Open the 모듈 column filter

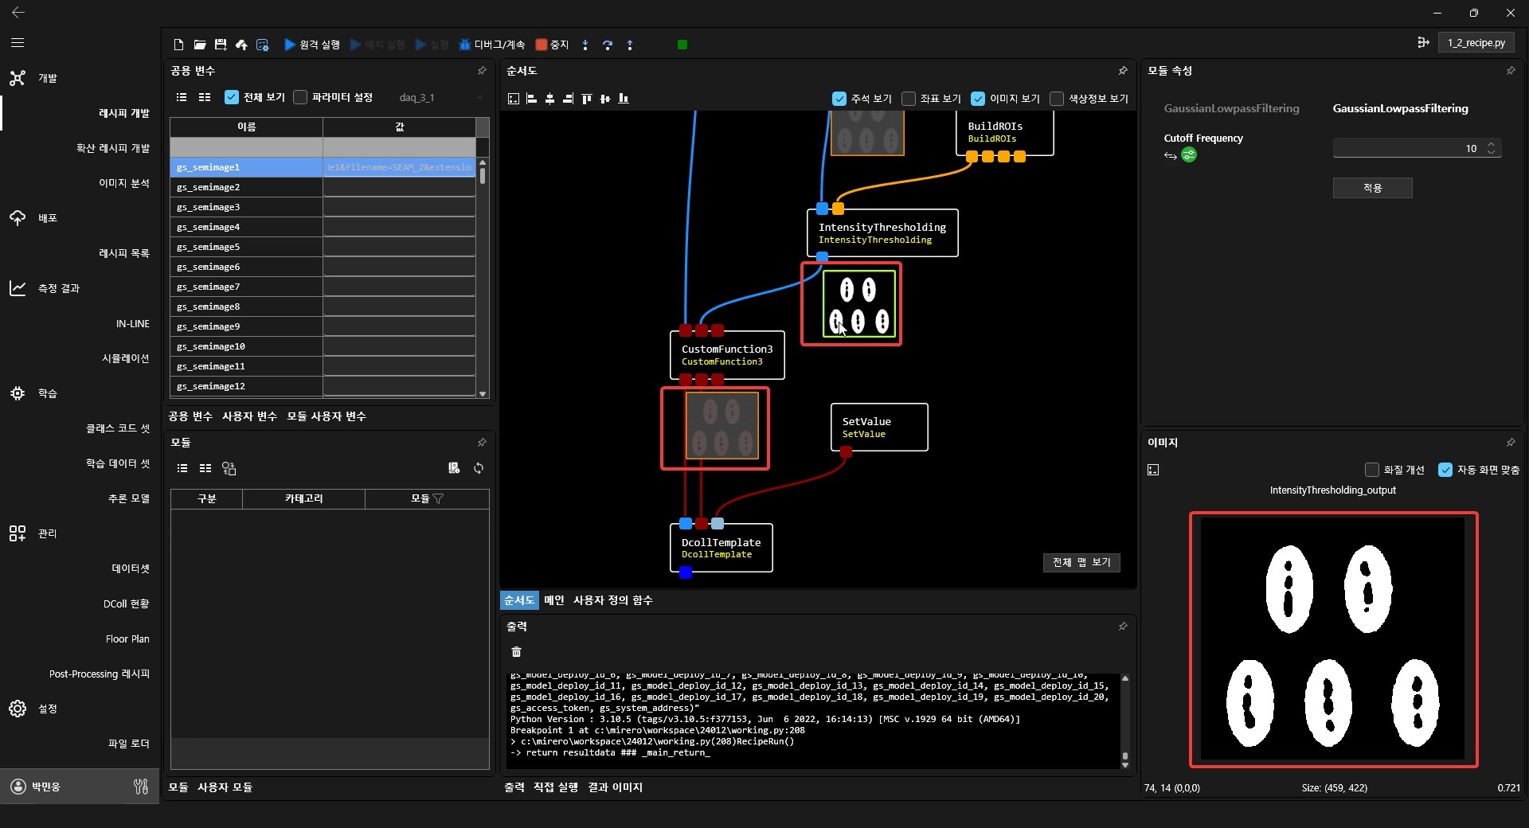coord(439,498)
